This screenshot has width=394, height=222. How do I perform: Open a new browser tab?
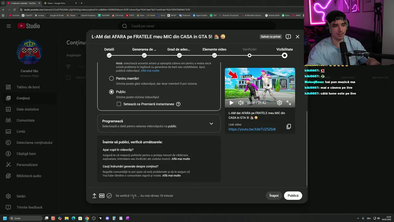click(x=82, y=3)
